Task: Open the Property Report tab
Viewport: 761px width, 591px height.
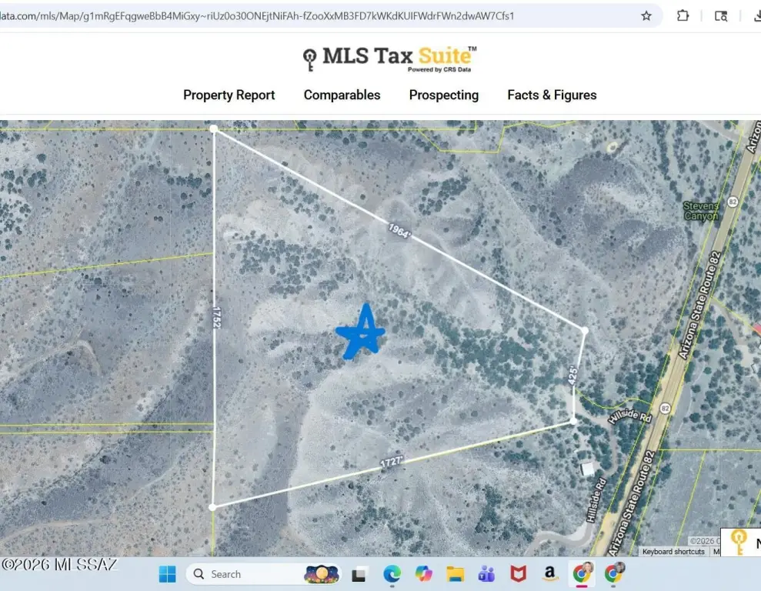Action: 229,95
